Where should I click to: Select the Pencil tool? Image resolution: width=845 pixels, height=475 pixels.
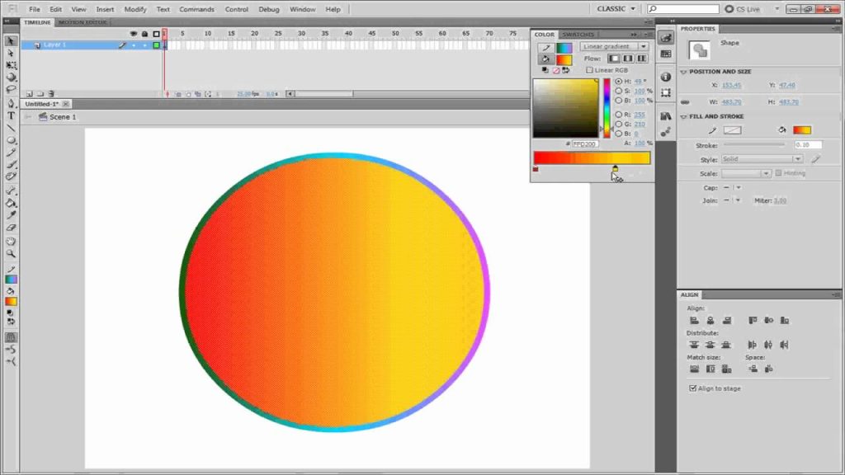click(11, 153)
